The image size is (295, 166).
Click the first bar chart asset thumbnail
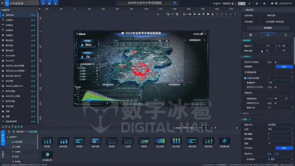47,141
